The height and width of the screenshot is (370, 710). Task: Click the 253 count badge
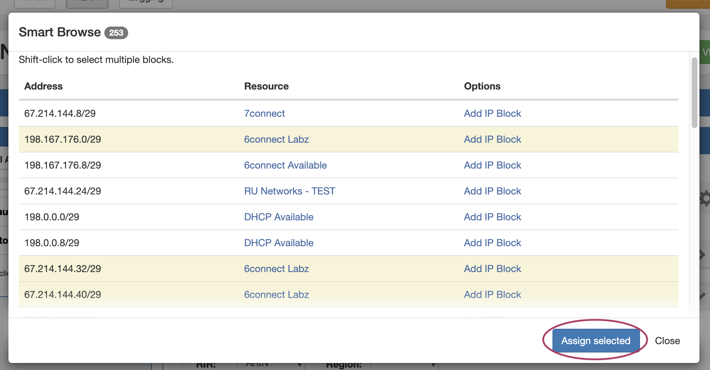point(116,33)
